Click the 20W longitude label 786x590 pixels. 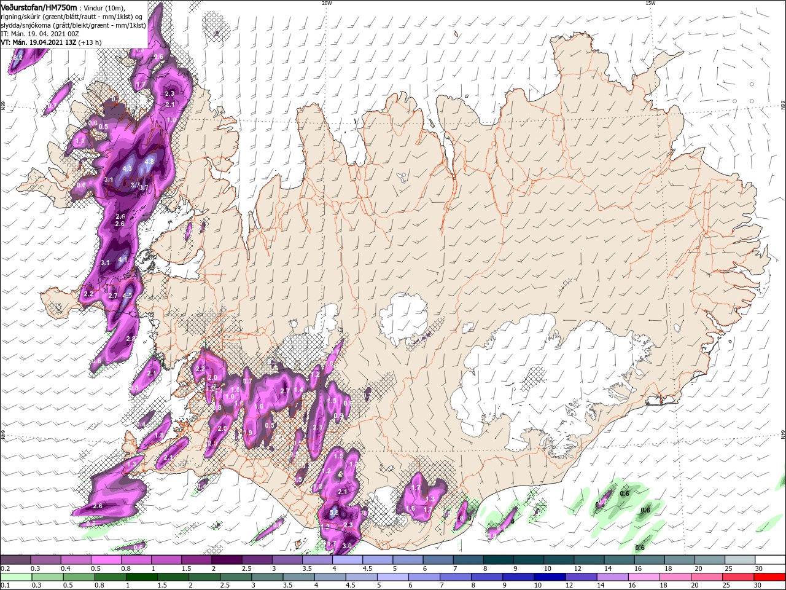pyautogui.click(x=327, y=3)
